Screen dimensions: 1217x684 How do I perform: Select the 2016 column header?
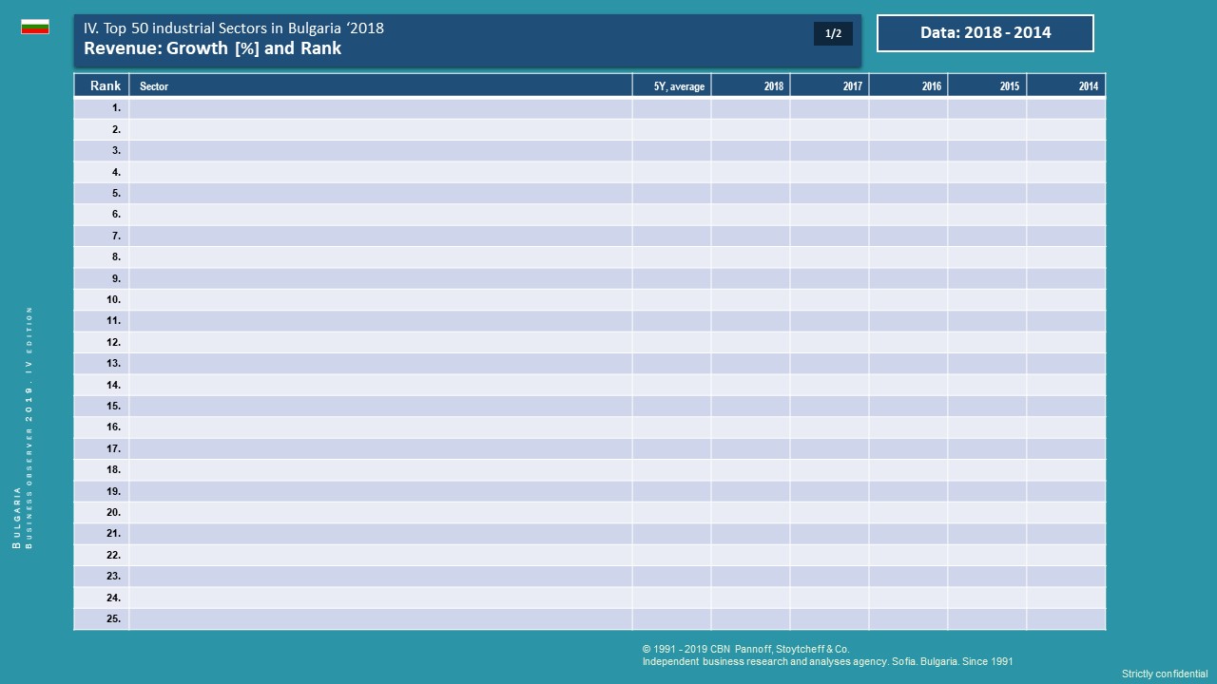coord(908,85)
